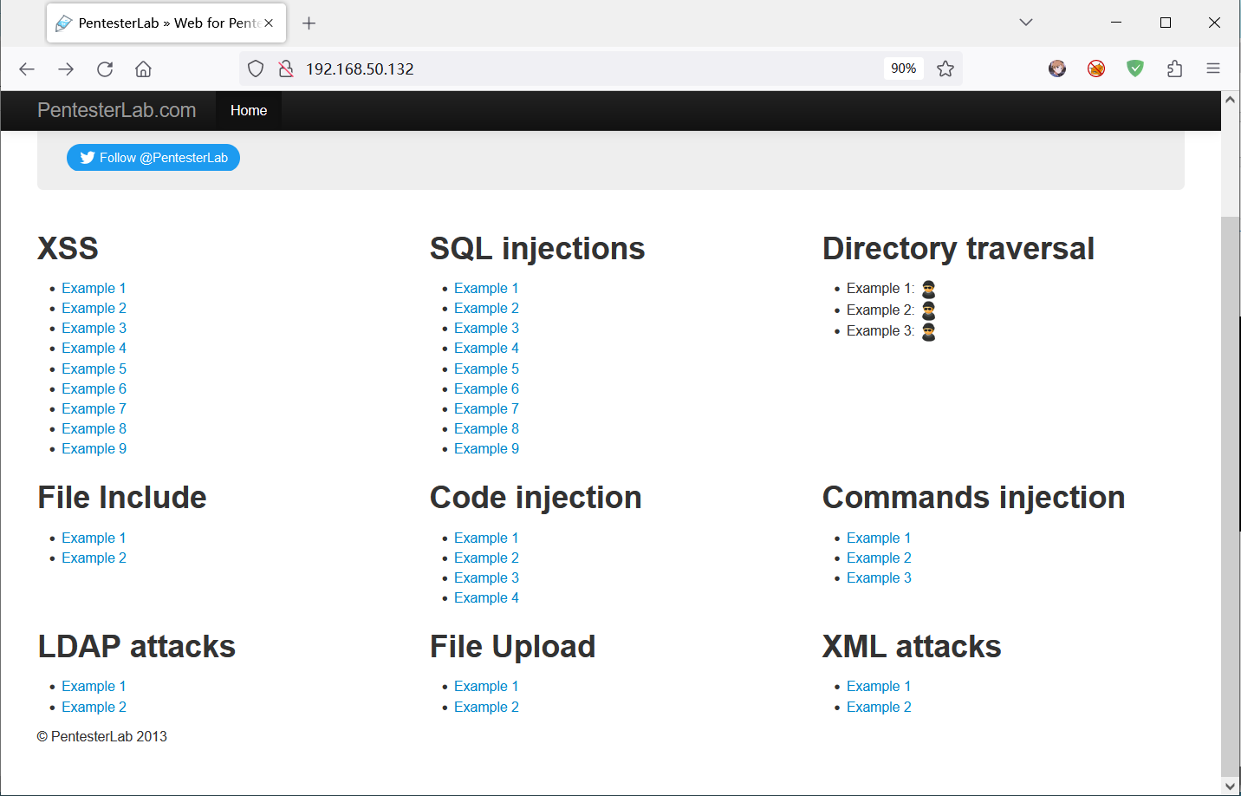Open Code injection Example 1
This screenshot has width=1241, height=796.
(x=486, y=538)
